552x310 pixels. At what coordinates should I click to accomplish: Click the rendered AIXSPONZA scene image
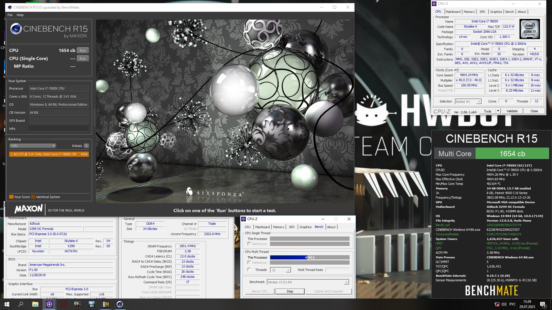225,111
